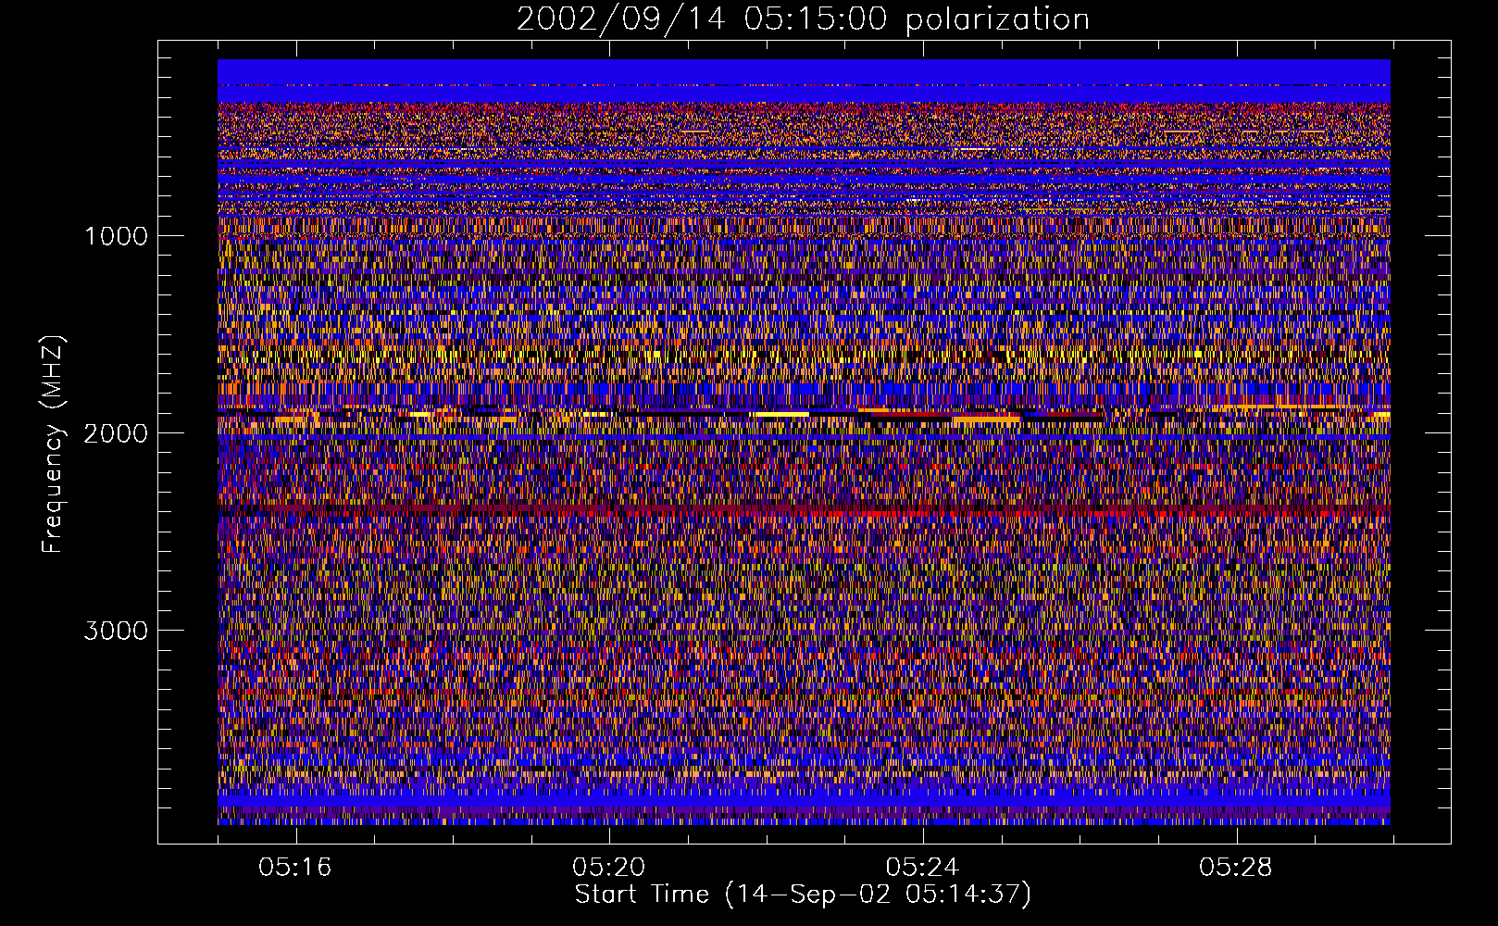Viewport: 1498px width, 926px height.
Task: Click the 1000 frequency tick label
Action: pyautogui.click(x=116, y=235)
